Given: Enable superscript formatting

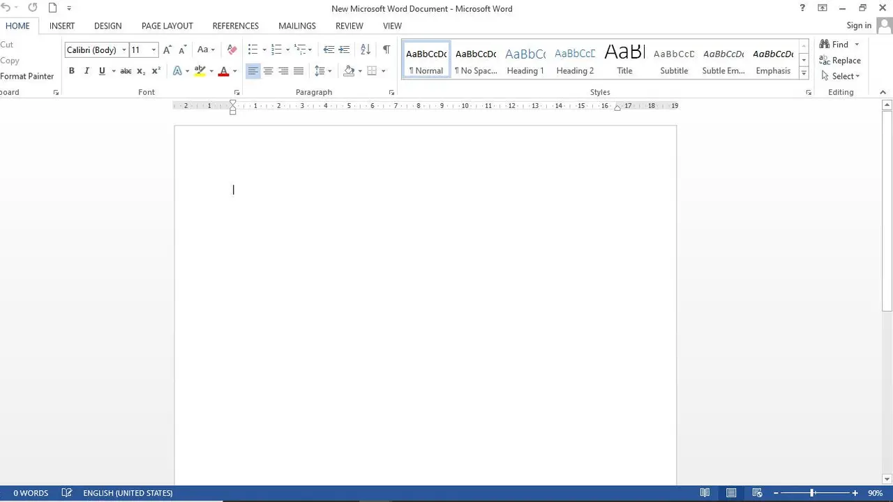Looking at the screenshot, I should click(x=155, y=70).
